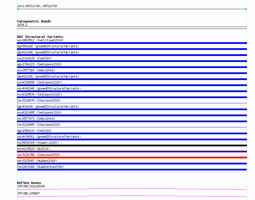The image size is (255, 200).
Task: Select the nsv3231356 (Chaisson2019) label
Action: point(39,155)
